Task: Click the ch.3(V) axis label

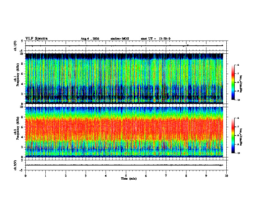Action: (x=15, y=165)
